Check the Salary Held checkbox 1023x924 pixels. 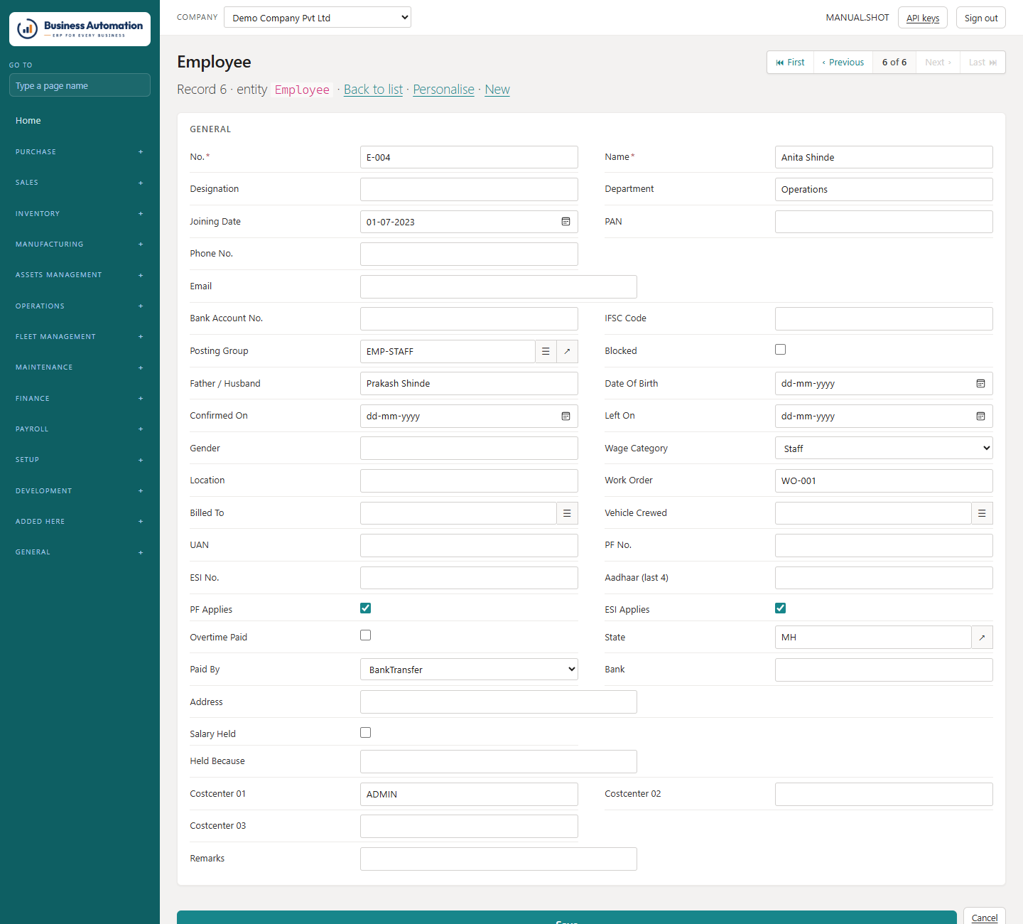365,732
